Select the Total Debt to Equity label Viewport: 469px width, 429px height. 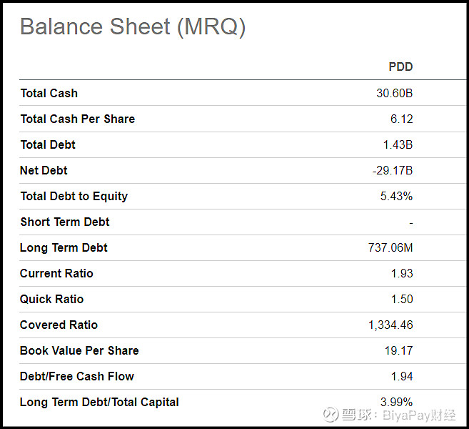74,196
